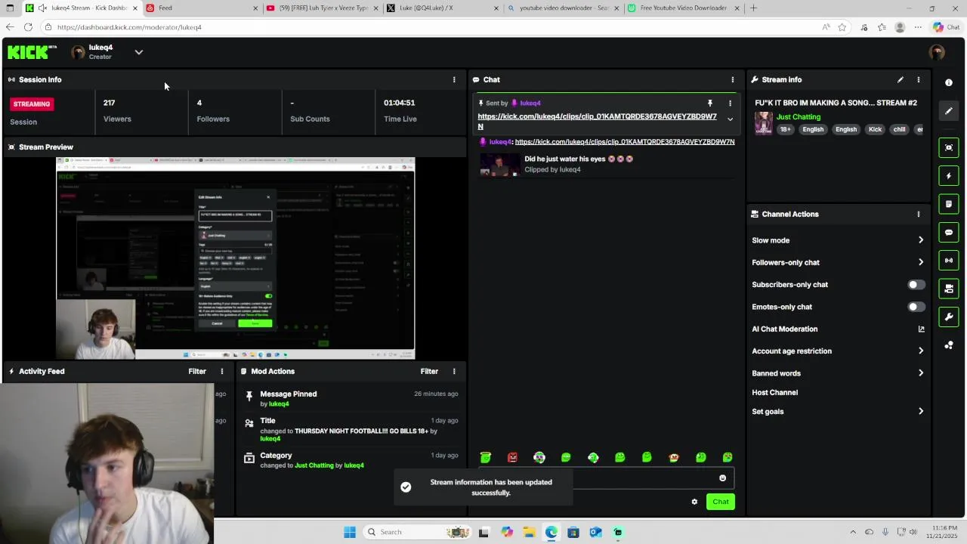Viewport: 967px width, 544px height.
Task: Open the Activity Feed three-dot menu
Action: (x=222, y=371)
